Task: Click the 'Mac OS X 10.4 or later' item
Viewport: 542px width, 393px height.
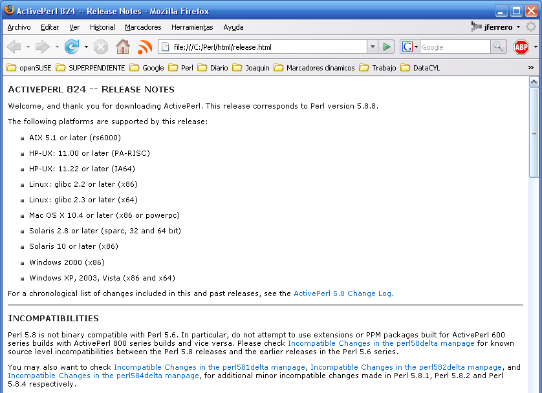Action: 104,215
